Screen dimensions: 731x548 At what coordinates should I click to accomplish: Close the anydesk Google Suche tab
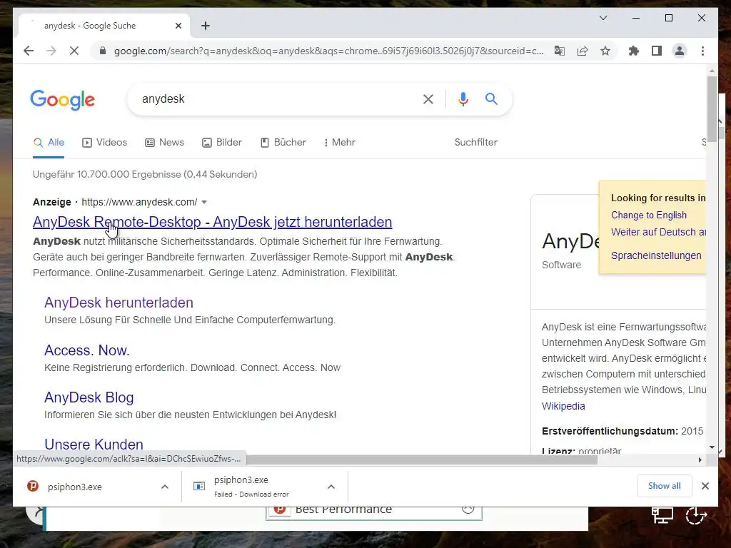(178, 26)
